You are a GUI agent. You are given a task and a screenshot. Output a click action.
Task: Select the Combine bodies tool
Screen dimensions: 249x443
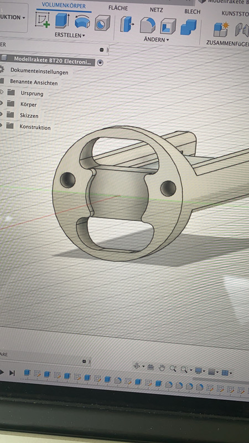pos(189,27)
